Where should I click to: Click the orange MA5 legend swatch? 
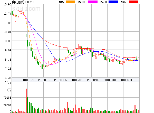[70, 2]
